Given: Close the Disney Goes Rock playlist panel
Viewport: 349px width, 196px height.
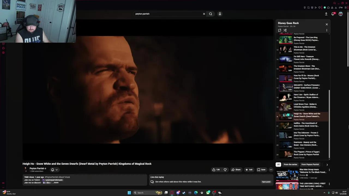Looking at the screenshot, I should click(x=327, y=24).
